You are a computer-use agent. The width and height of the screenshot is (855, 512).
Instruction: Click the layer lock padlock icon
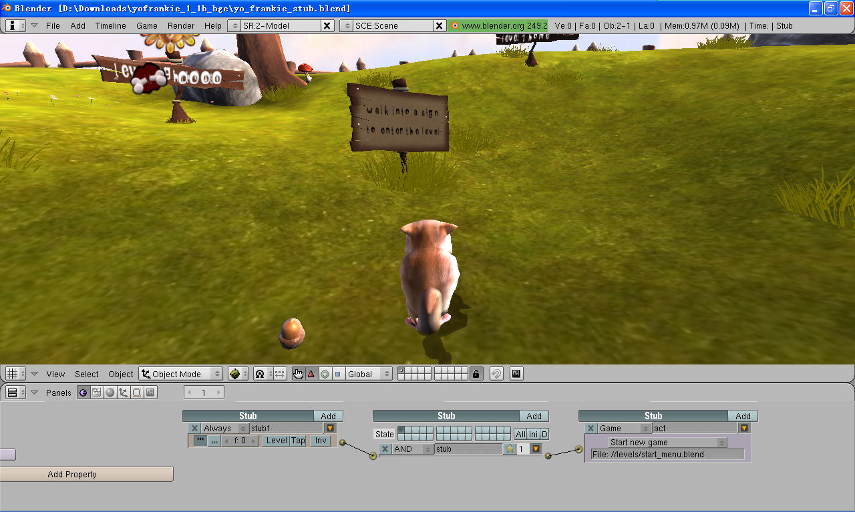point(476,374)
